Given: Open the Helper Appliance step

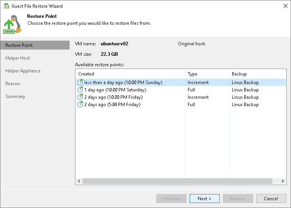Looking at the screenshot, I should (23, 71).
